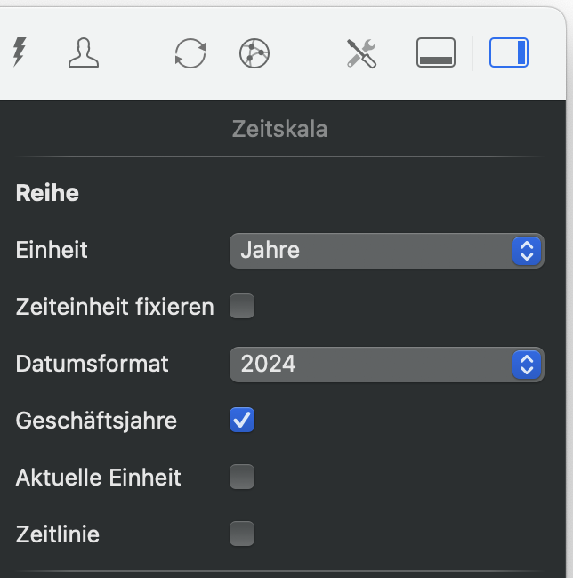Click the lightning bolt toolbar icon

[19, 52]
